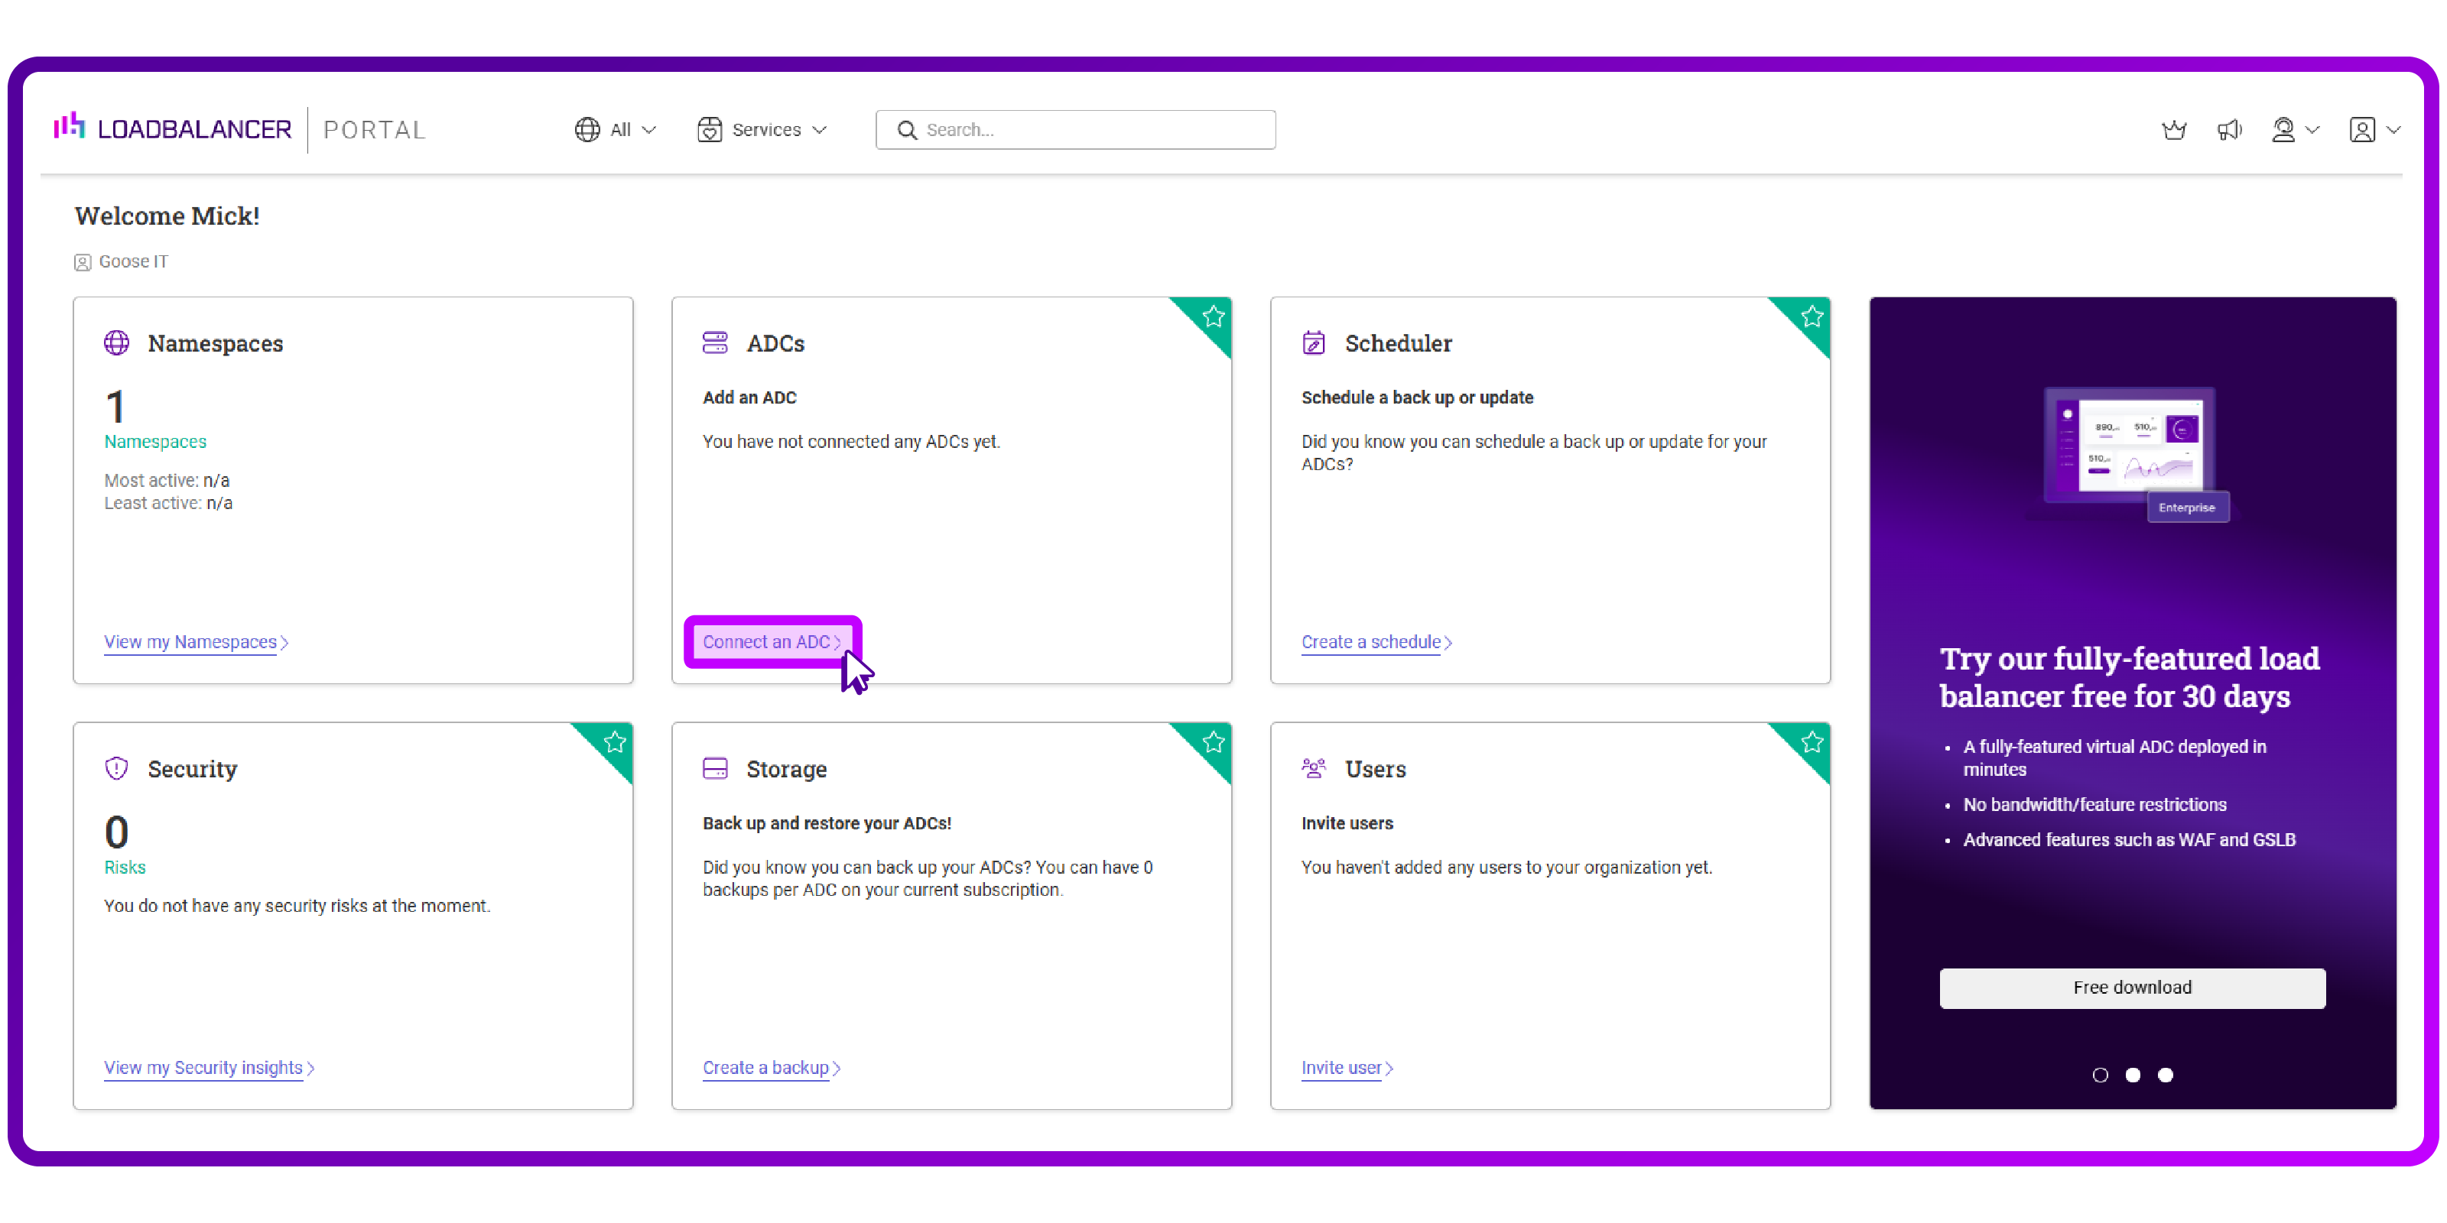Screen dimensions: 2447x1223
Task: Open the support headset menu
Action: (x=2287, y=130)
